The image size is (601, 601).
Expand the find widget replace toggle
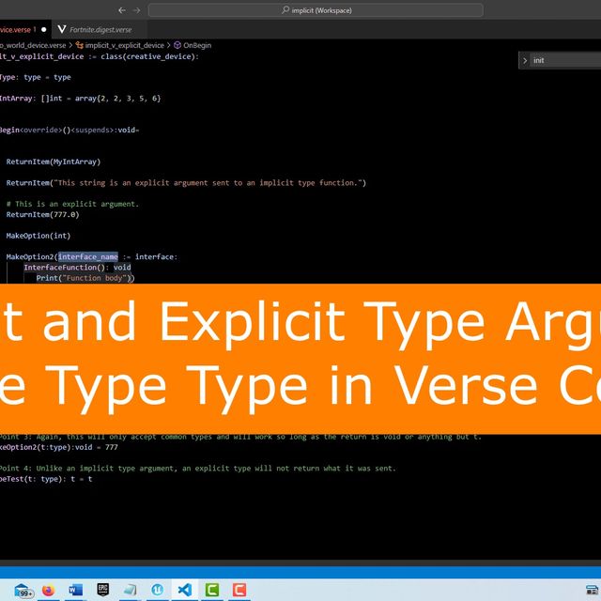pos(525,60)
